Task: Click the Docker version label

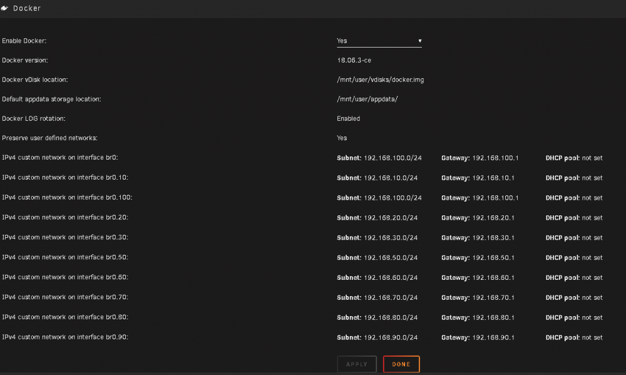Action: 25,60
